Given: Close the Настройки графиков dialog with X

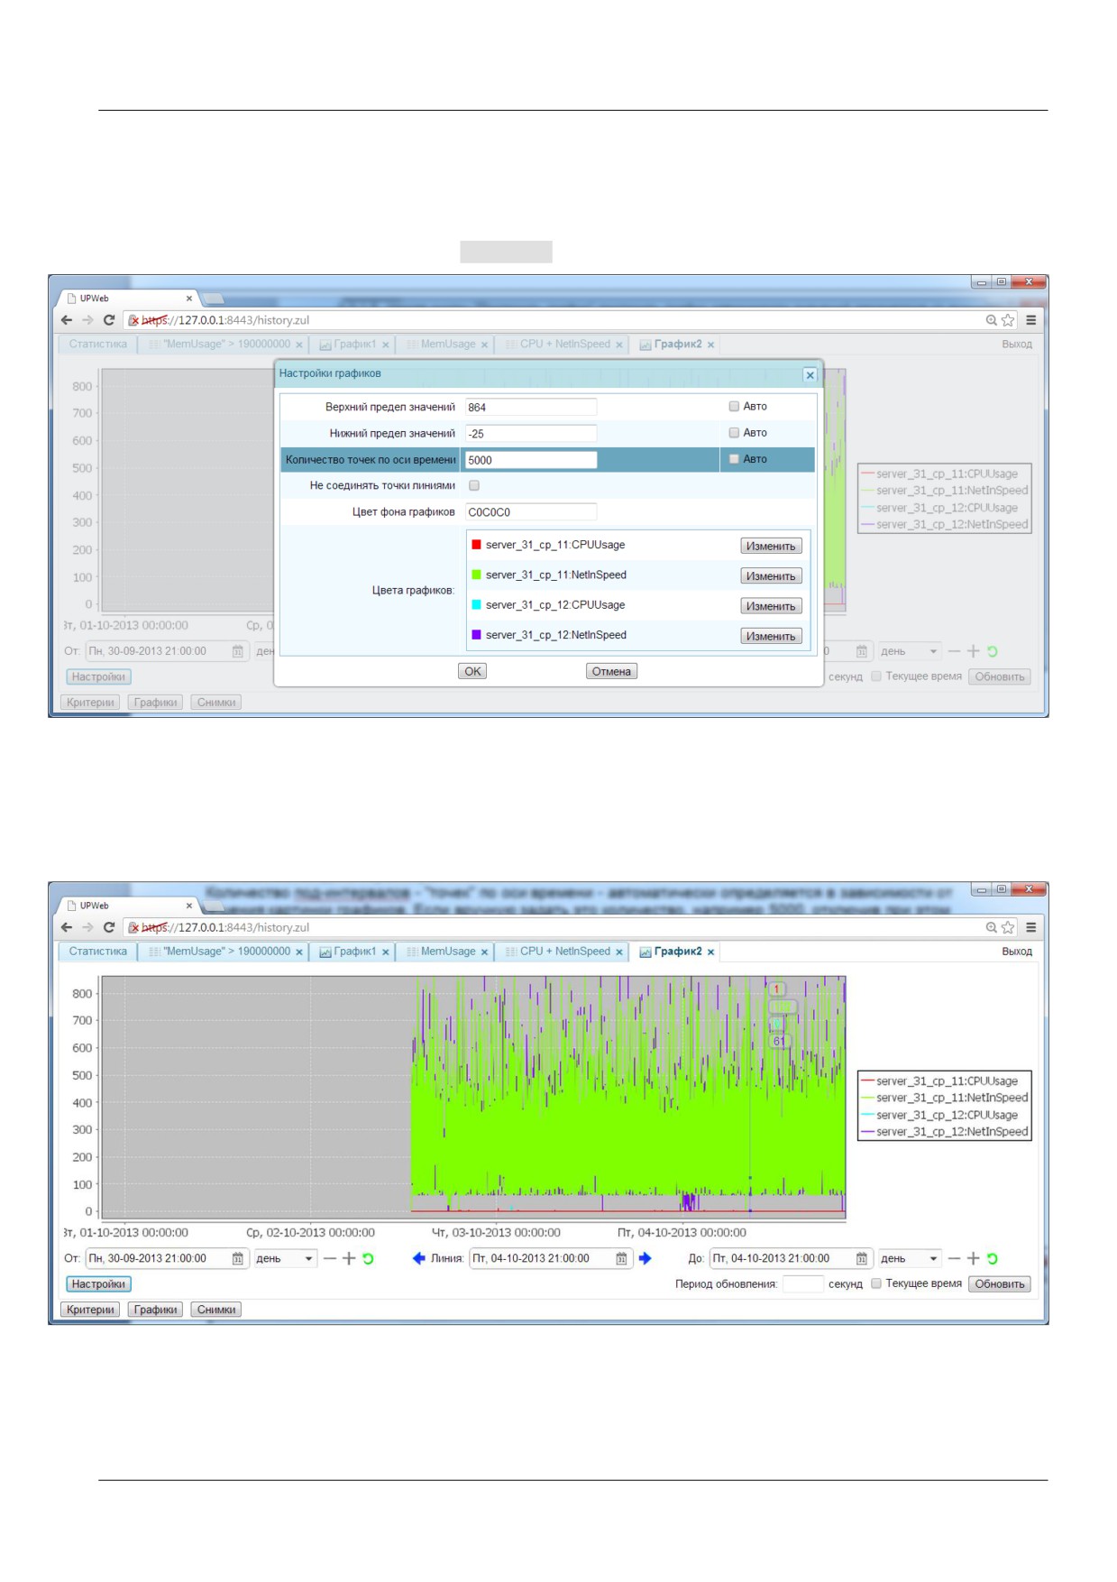Looking at the screenshot, I should tap(810, 375).
